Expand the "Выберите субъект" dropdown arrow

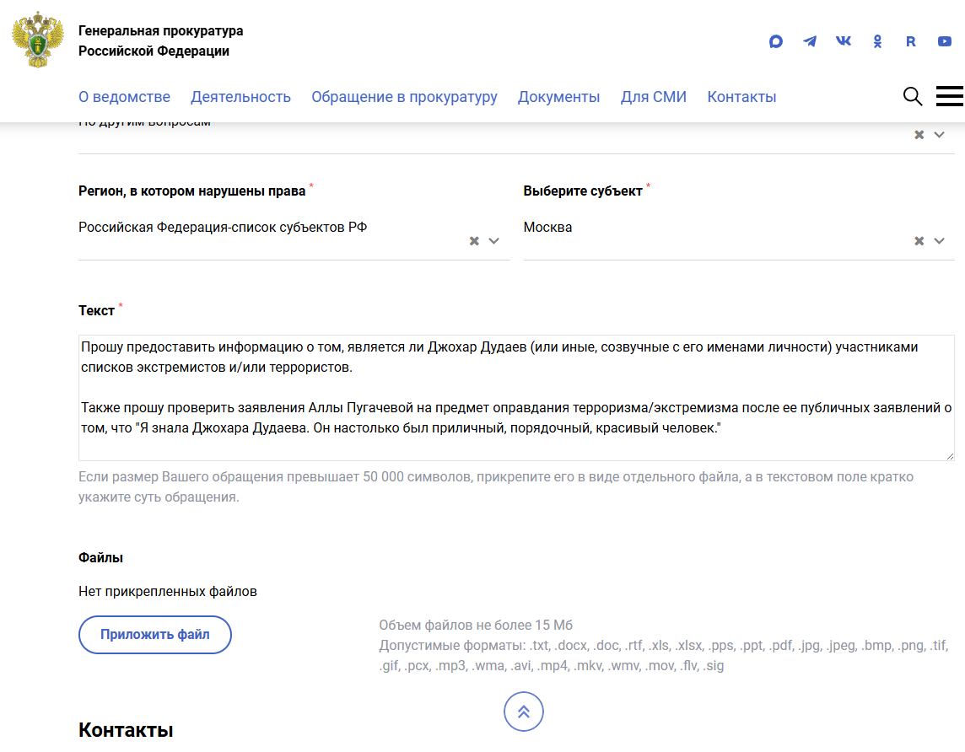click(x=939, y=241)
